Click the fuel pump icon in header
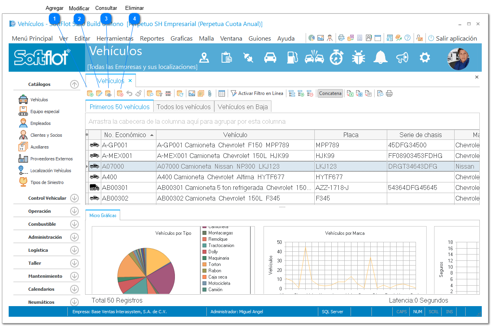This screenshot has height=327, width=492. tap(292, 58)
